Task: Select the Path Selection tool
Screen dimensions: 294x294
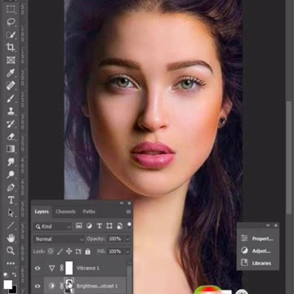Action: 11,212
